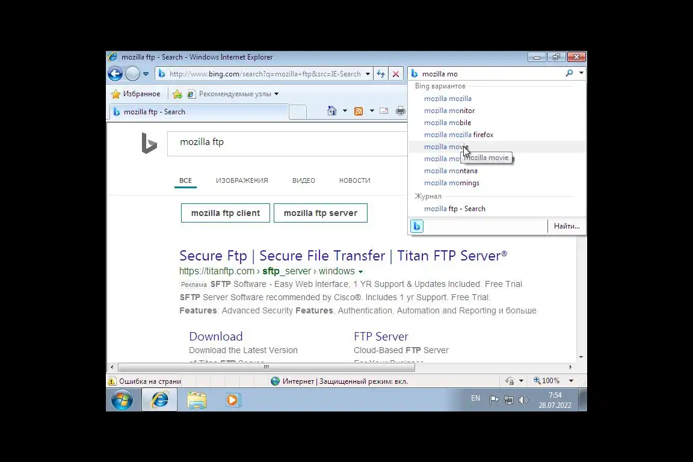Click 'mozilla ftp client' related search button

226,213
